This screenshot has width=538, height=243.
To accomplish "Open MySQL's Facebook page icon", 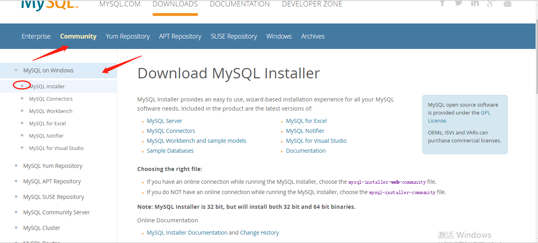I will 443,3.
